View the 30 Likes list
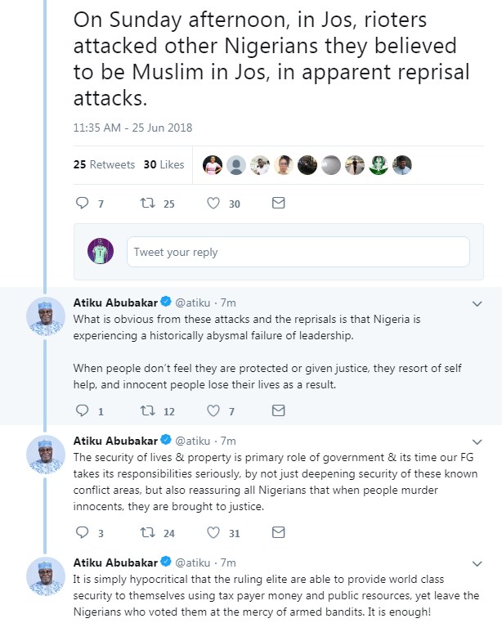502x623 pixels. pos(164,164)
